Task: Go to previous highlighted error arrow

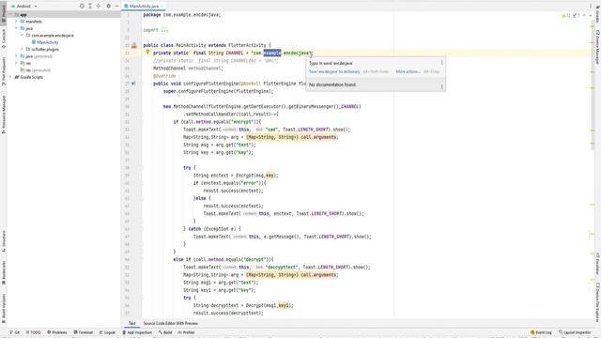Action: (x=584, y=15)
